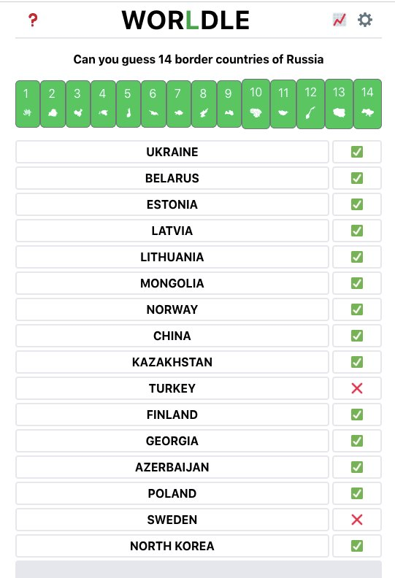Select country silhouette tile number 12
Viewport: 395px width, 578px height.
click(310, 104)
